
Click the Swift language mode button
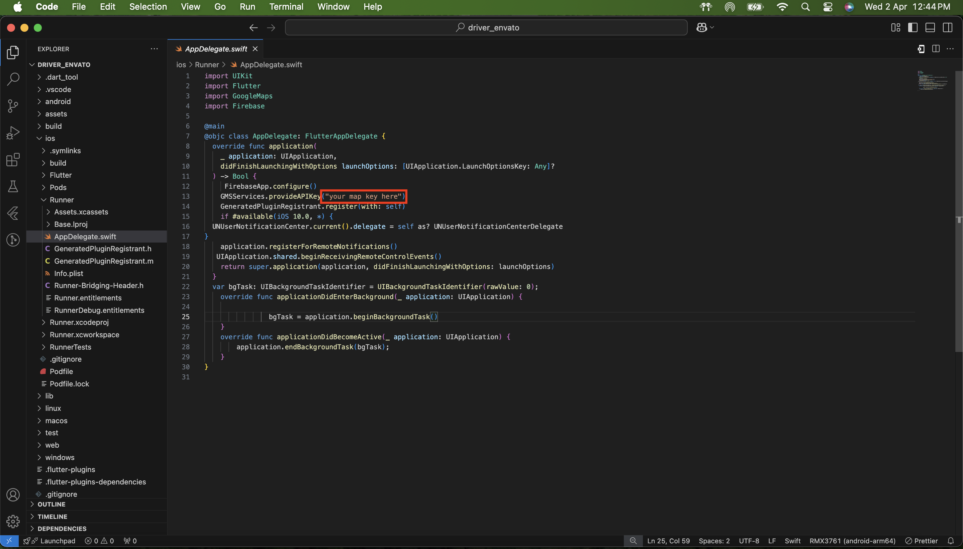tap(792, 541)
